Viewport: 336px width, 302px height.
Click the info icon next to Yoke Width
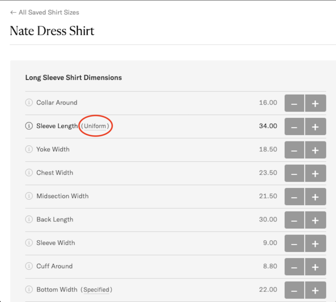click(x=29, y=149)
